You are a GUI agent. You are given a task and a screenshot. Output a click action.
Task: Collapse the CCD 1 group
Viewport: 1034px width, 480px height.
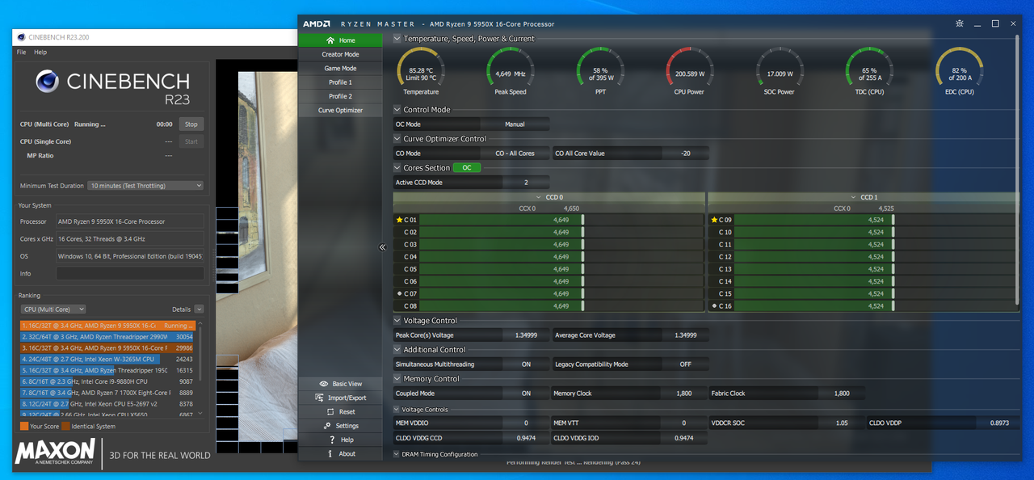coord(853,197)
